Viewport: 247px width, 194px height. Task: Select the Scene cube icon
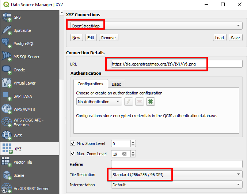click(7, 175)
